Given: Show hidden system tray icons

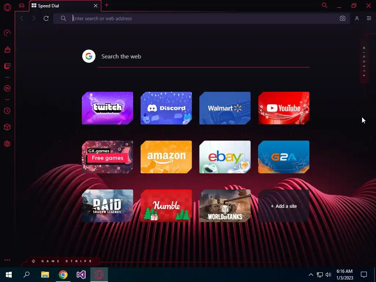Looking at the screenshot, I should [x=311, y=275].
